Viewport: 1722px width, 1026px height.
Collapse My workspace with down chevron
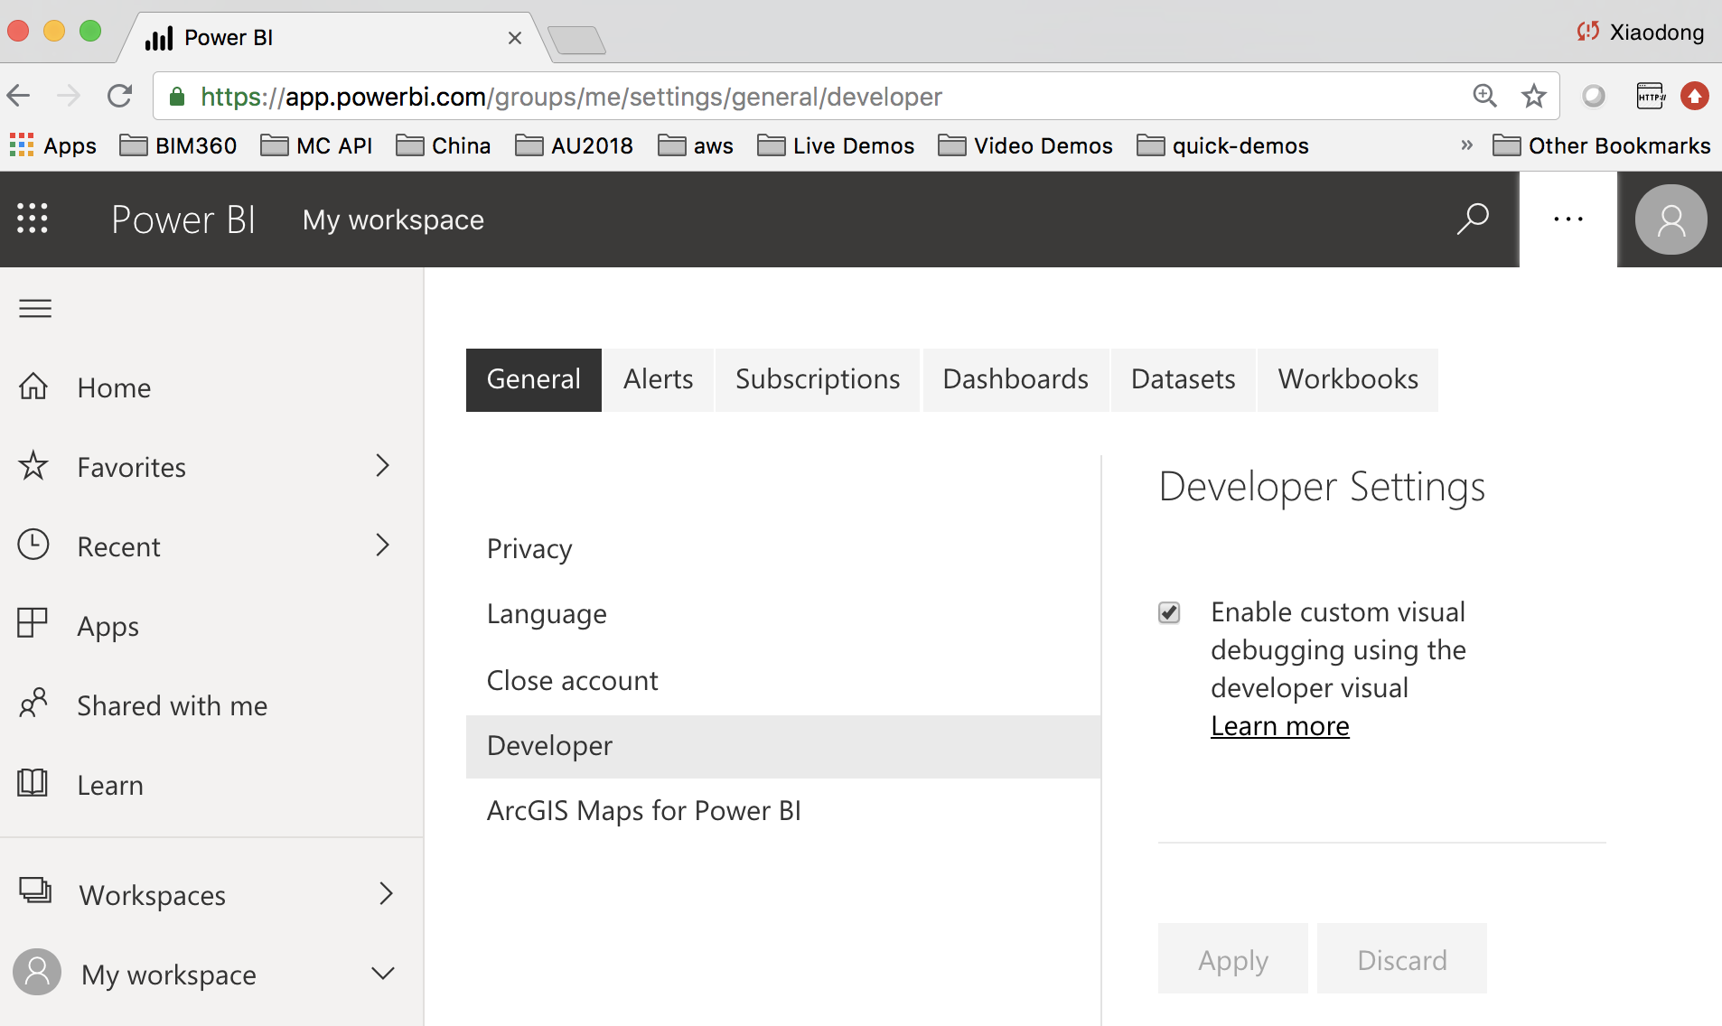click(383, 974)
